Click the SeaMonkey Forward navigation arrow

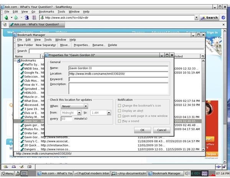click(x=16, y=18)
